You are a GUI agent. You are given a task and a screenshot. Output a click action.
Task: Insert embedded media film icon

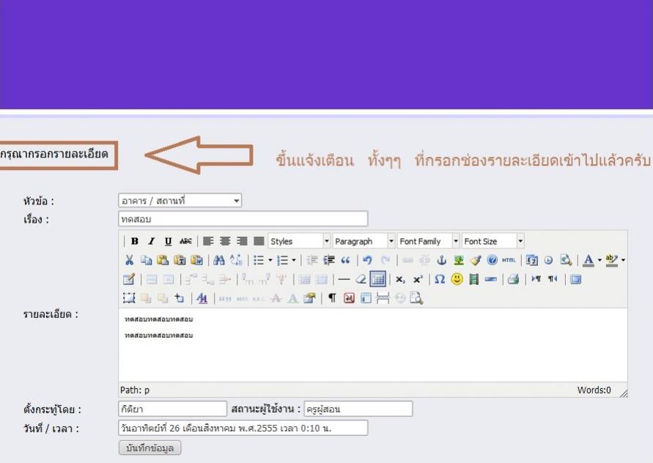coord(474,279)
